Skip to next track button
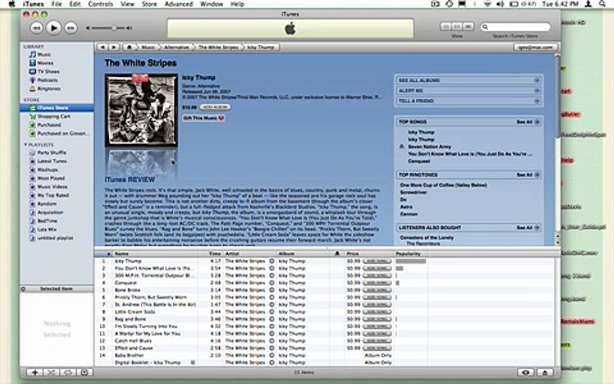Viewport: 614px width, 384px height. (x=70, y=28)
